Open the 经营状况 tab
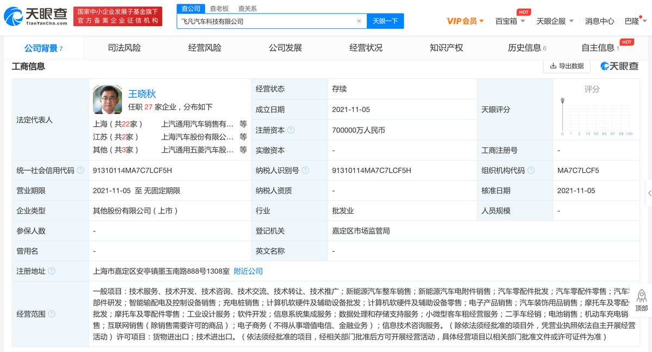This screenshot has height=352, width=652. point(366,48)
